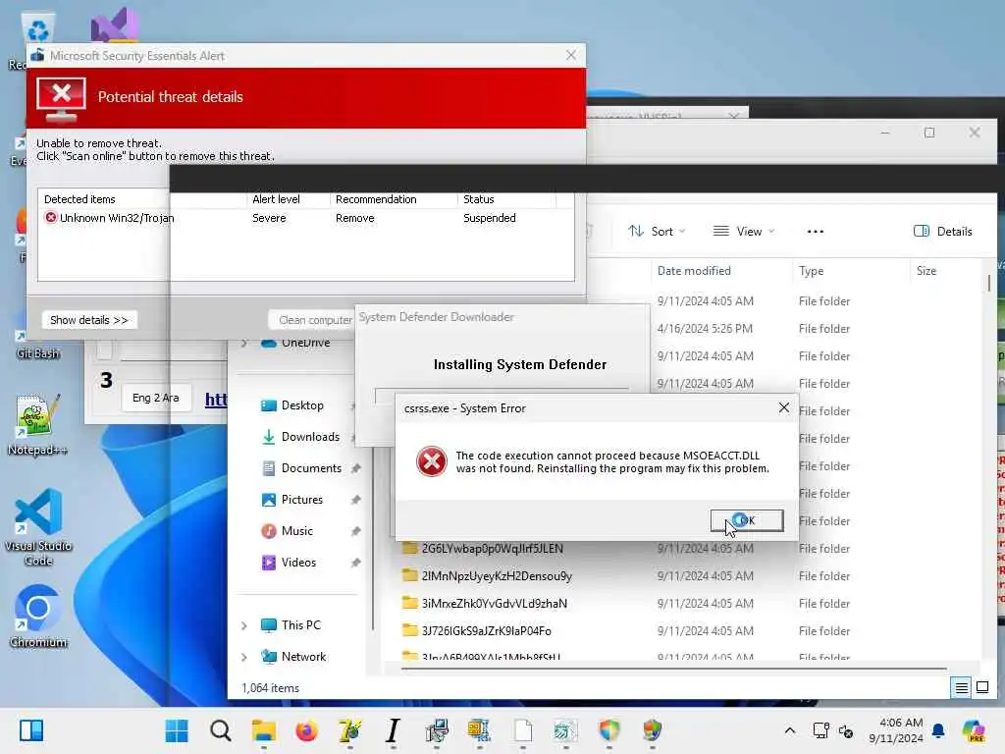Select folder 3iMrxeZhk0YvGdvVLd9zhaN
The width and height of the screenshot is (1005, 754).
[494, 604]
